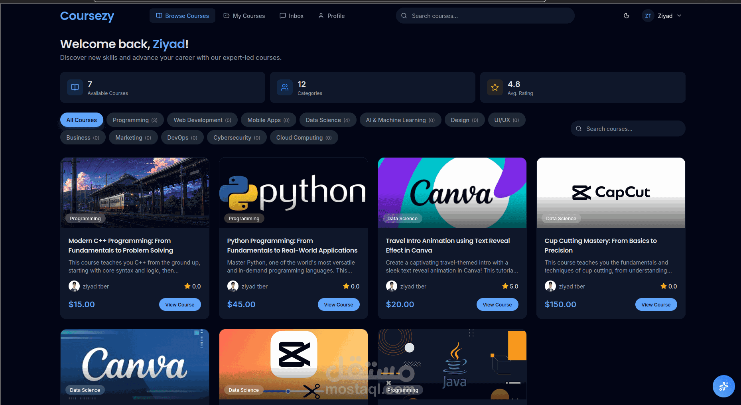Click the $150.00 price

click(560, 304)
